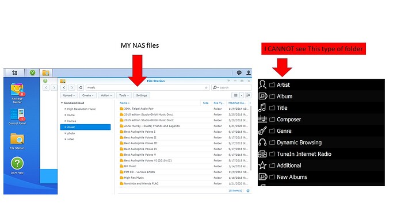Image resolution: width=397 pixels, height=223 pixels.
Task: Click the Dynamic Browsing headphones icon
Action: (x=262, y=143)
